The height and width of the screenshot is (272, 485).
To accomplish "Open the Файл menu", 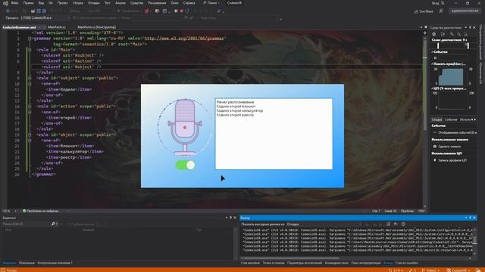I will pyautogui.click(x=14, y=3).
